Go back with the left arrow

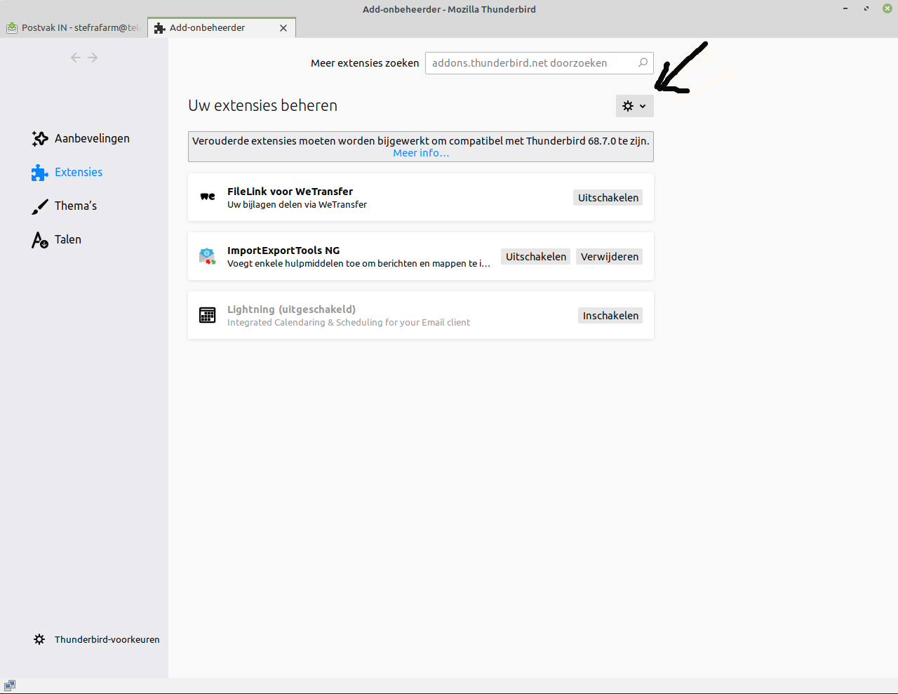(76, 58)
